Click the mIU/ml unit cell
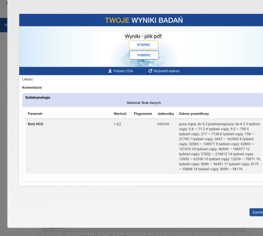This screenshot has width=263, height=236. [x=163, y=124]
